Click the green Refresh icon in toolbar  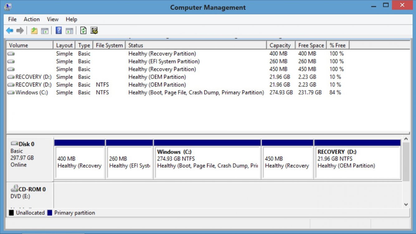83,31
